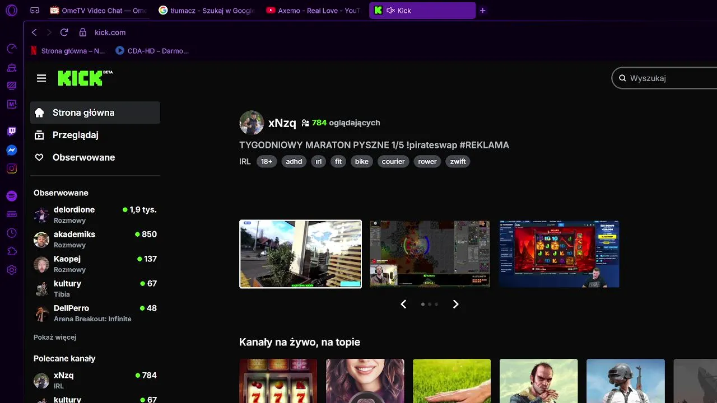Select the courier tag
This screenshot has width=717, height=403.
click(393, 161)
